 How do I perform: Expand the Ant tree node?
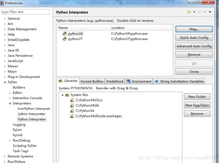(x=5, y=24)
